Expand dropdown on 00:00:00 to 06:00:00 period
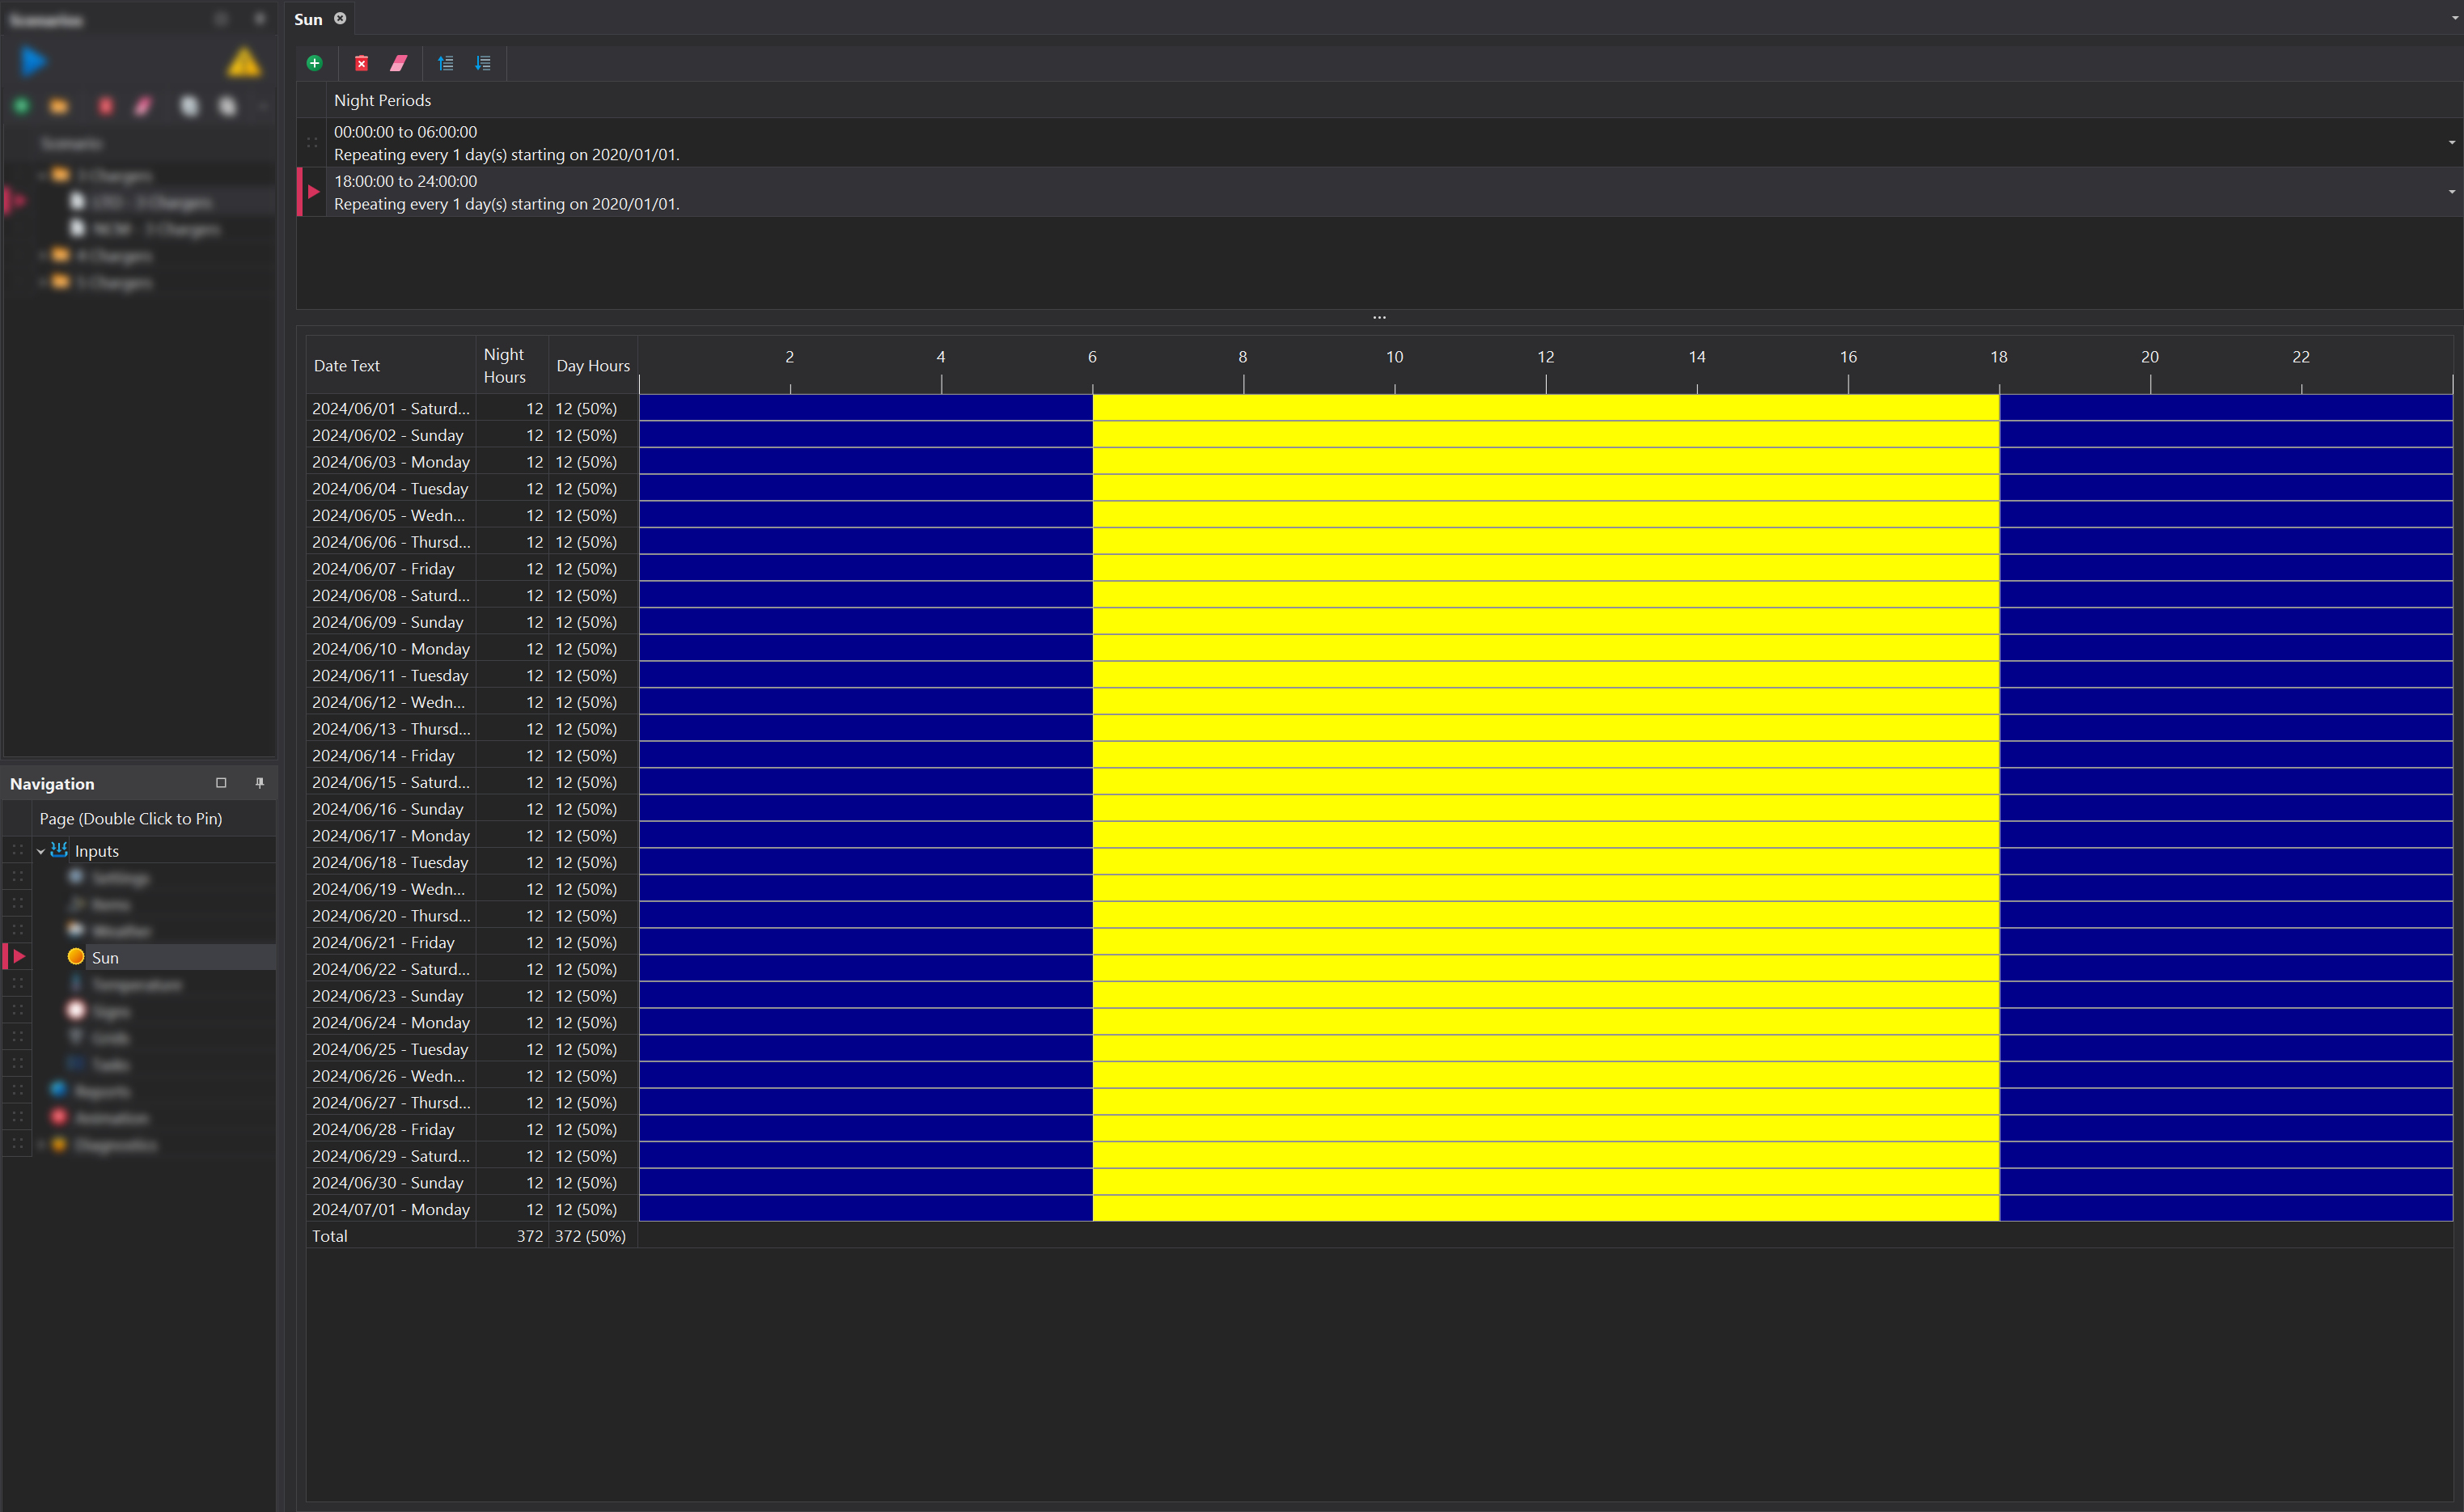Viewport: 2464px width, 1512px height. click(x=2451, y=142)
